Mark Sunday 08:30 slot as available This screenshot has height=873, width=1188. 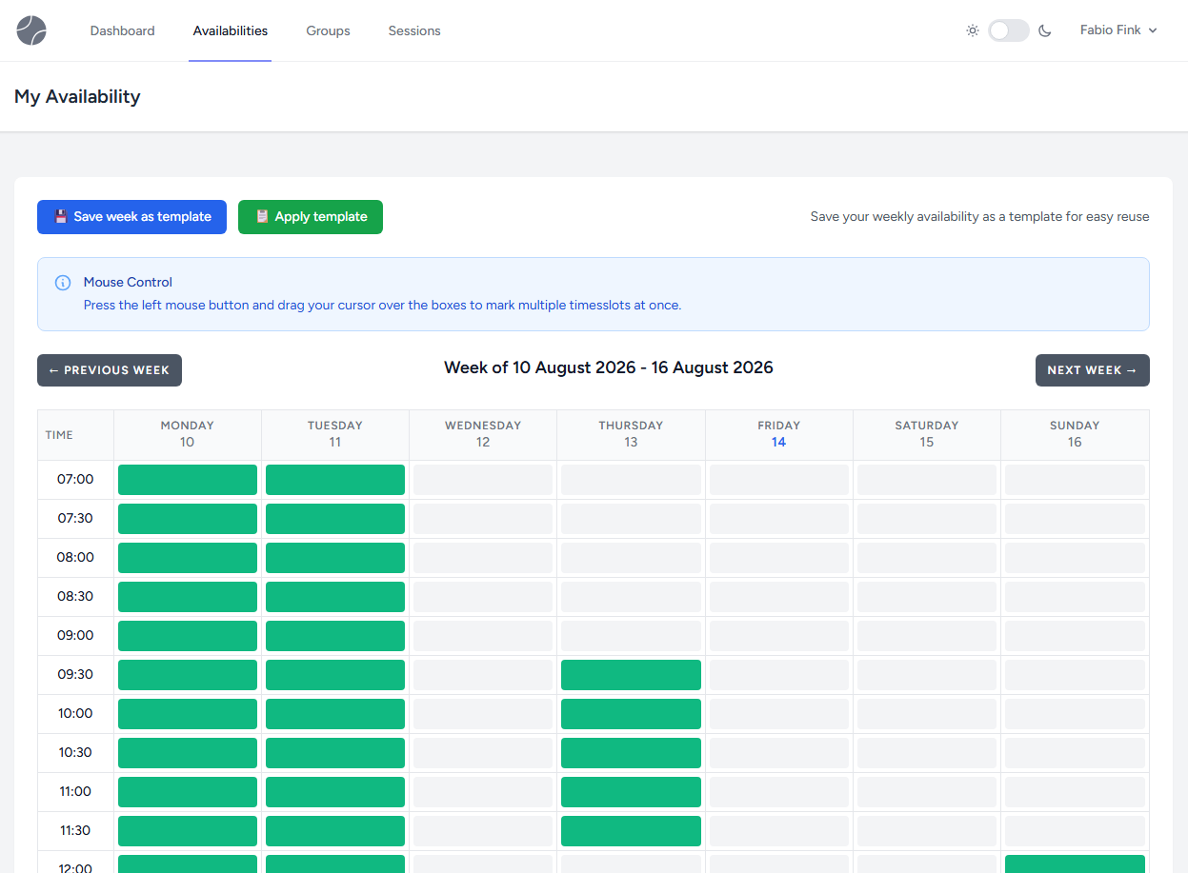point(1075,597)
